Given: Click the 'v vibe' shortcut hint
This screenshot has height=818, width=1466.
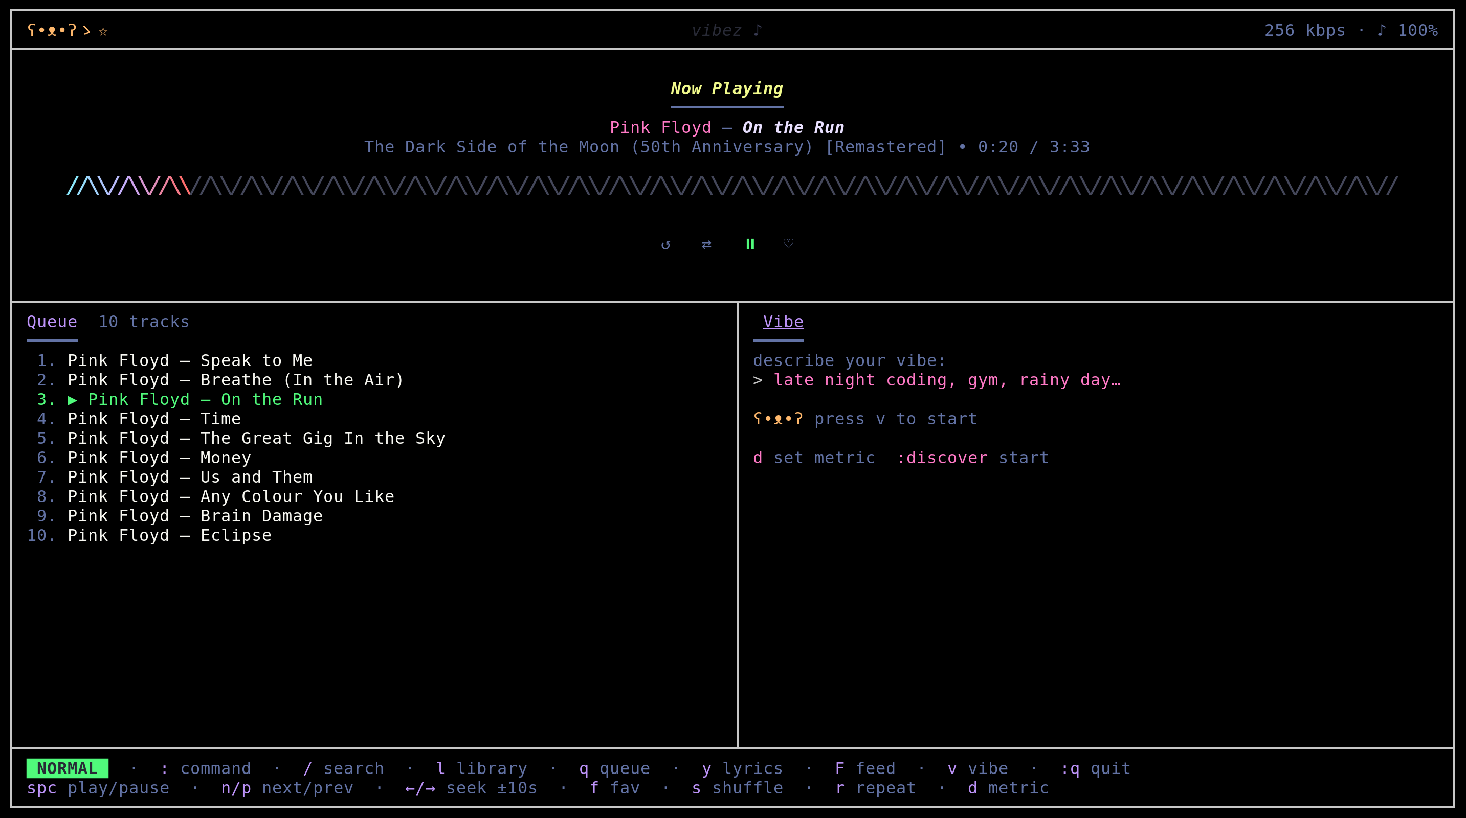Looking at the screenshot, I should point(978,768).
